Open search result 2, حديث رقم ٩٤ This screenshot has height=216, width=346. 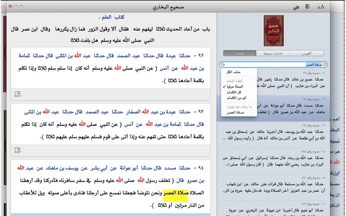[273, 108]
